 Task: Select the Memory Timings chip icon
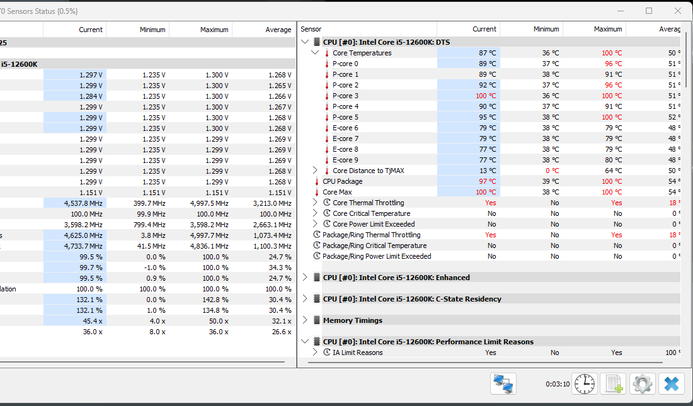(316, 320)
